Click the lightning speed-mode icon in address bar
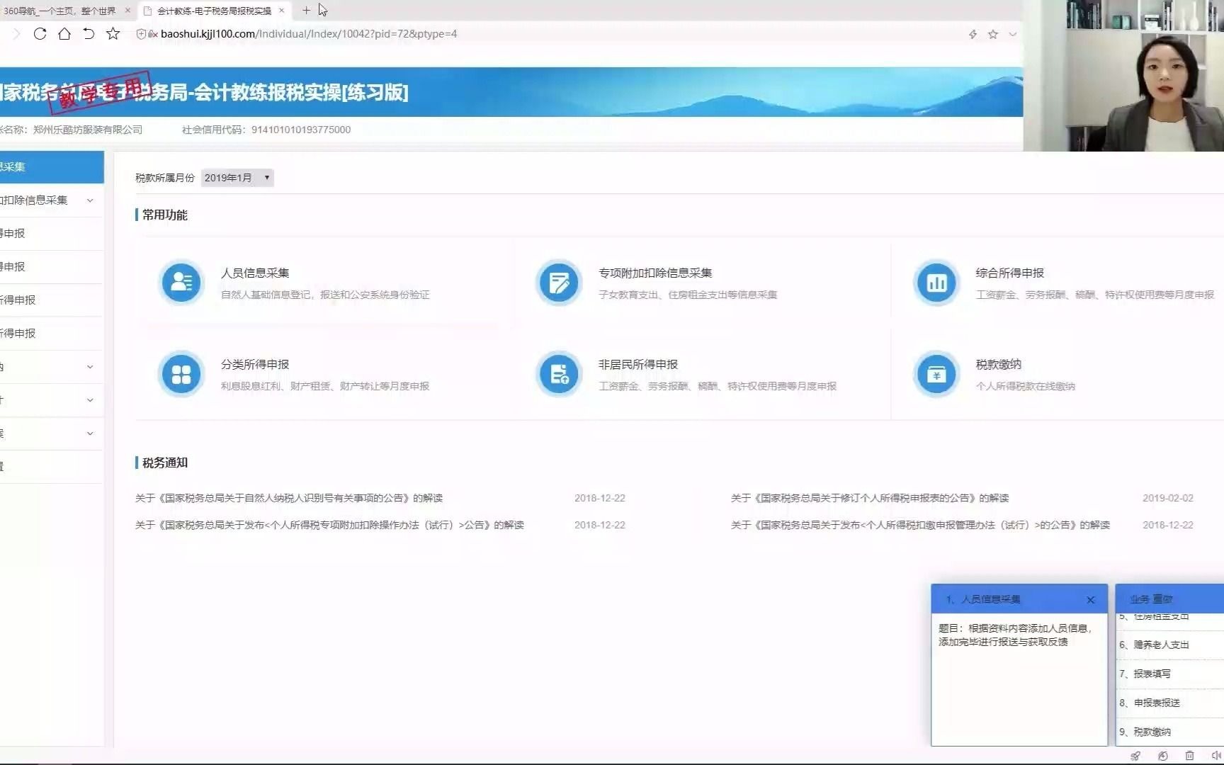 point(973,34)
